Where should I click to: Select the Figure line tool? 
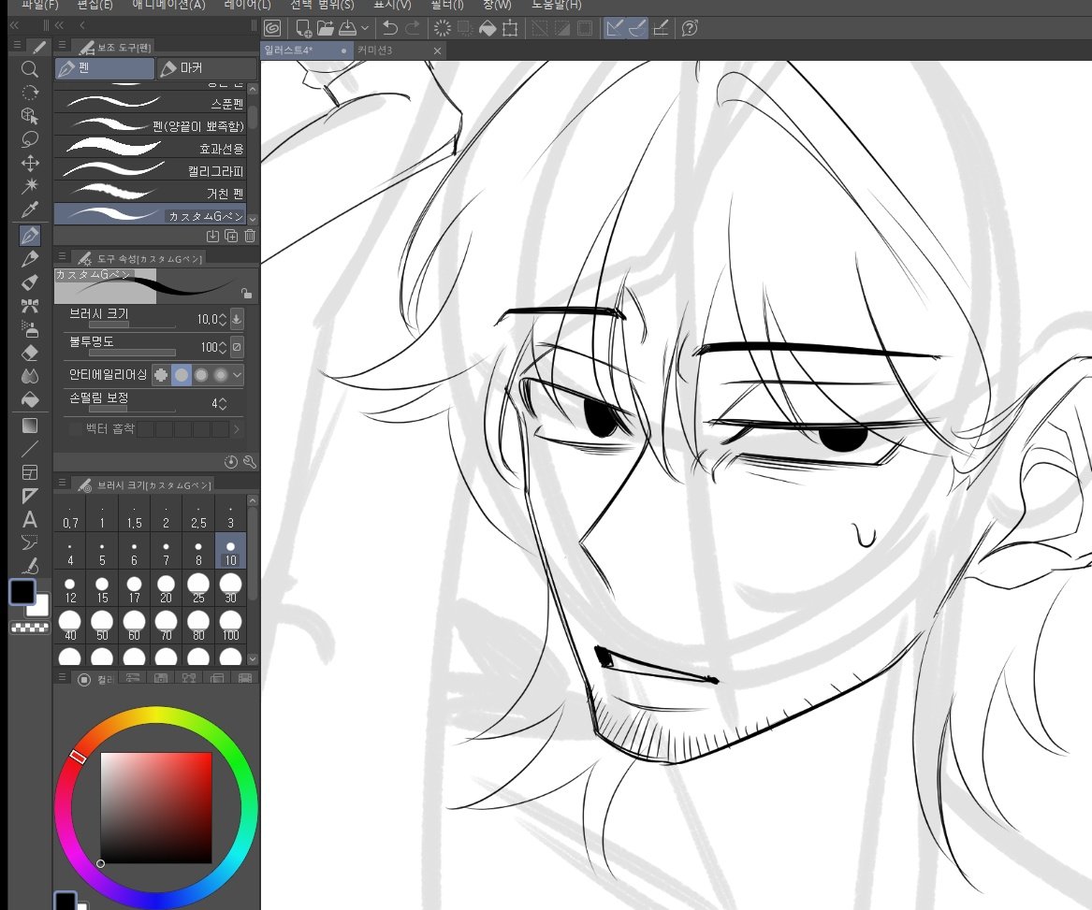[29, 449]
